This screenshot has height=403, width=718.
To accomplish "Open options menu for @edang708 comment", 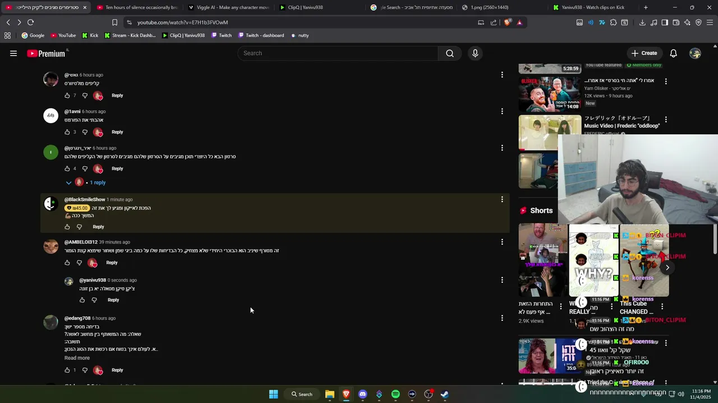I will 502,318.
